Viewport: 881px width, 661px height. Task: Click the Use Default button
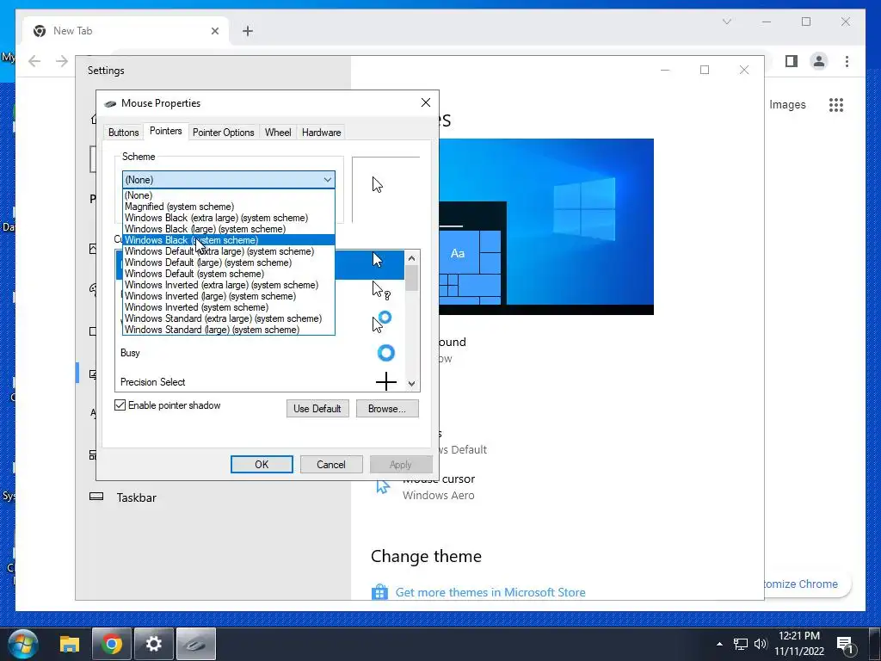317,409
